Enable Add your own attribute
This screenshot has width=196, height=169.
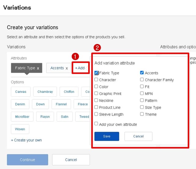click(96, 124)
